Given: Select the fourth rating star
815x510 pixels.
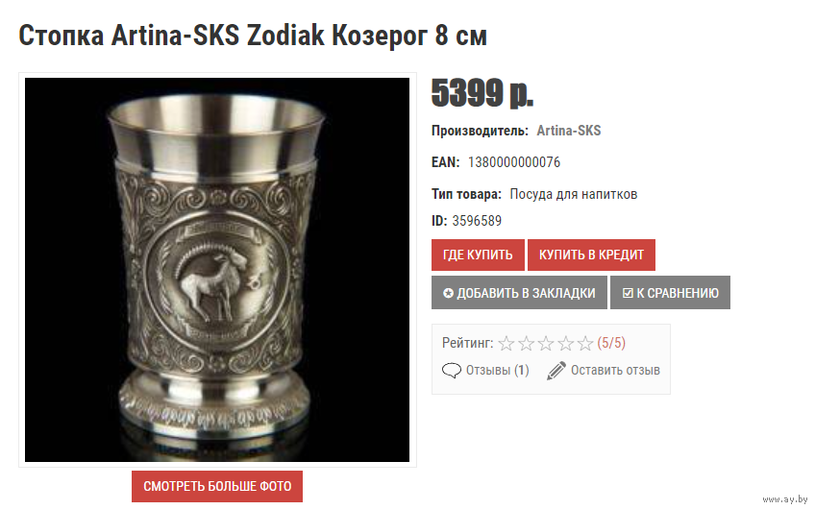Looking at the screenshot, I should point(565,343).
